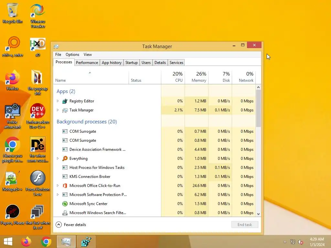Image resolution: width=331 pixels, height=248 pixels.
Task: Open the View menu
Action: (88, 55)
